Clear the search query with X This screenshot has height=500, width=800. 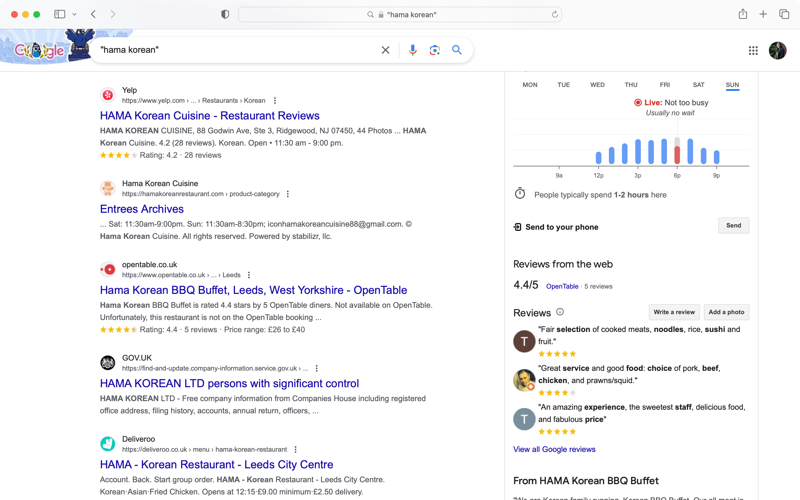(x=386, y=50)
